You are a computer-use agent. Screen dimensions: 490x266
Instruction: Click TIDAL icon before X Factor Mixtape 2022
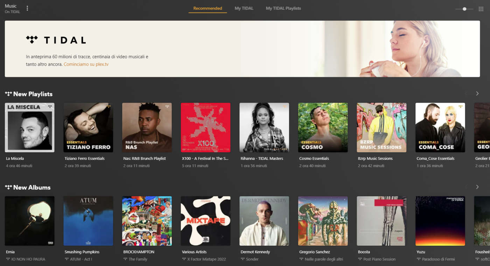184,259
